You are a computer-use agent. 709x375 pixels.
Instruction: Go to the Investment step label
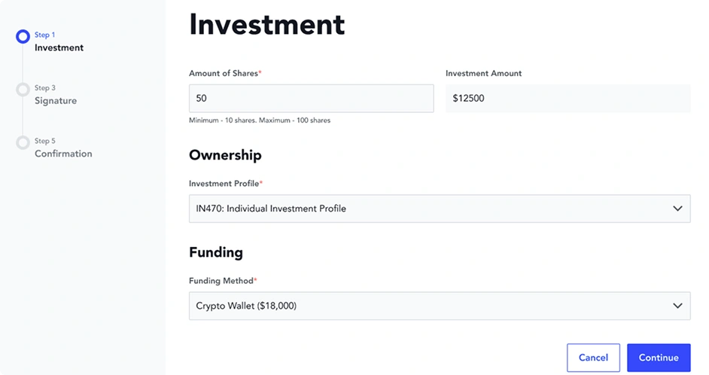[59, 47]
